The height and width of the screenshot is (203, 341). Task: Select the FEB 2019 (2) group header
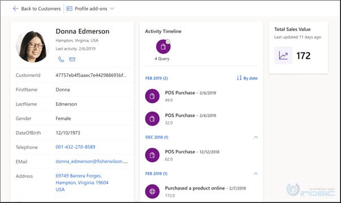157,78
